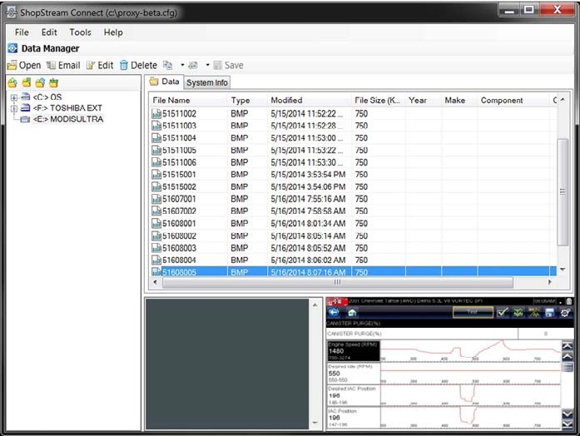
Task: Sort list by File Name column header
Action: [x=171, y=100]
